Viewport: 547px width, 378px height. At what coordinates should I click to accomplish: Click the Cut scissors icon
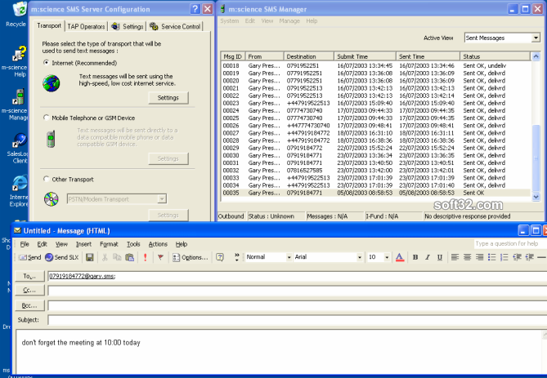[x=105, y=257]
